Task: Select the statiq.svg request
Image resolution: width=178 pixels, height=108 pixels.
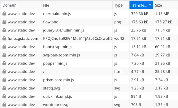Action: pyautogui.click(x=52, y=88)
